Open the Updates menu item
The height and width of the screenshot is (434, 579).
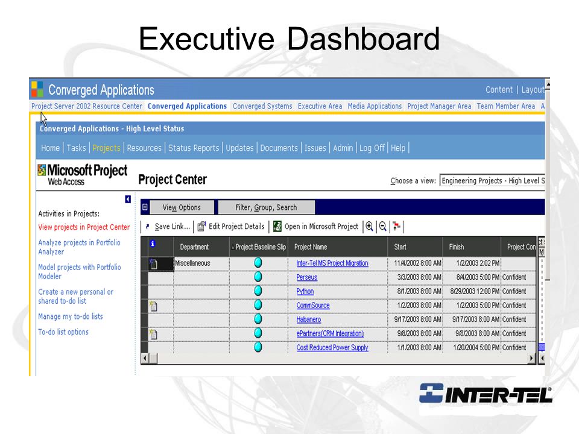239,148
